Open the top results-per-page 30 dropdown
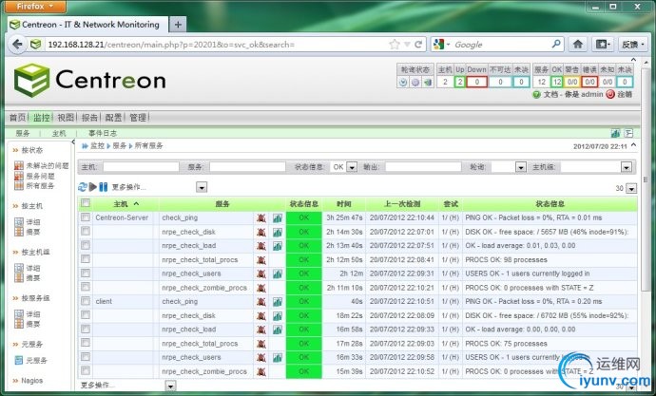The image size is (656, 396). pos(631,188)
